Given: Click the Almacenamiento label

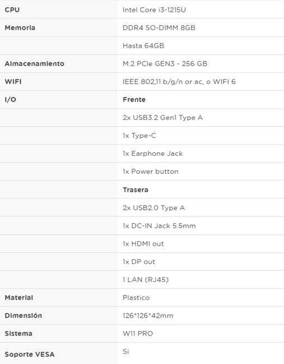Looking at the screenshot, I should point(35,64).
